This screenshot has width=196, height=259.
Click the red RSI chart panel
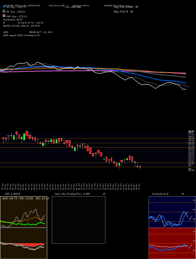[172, 243]
